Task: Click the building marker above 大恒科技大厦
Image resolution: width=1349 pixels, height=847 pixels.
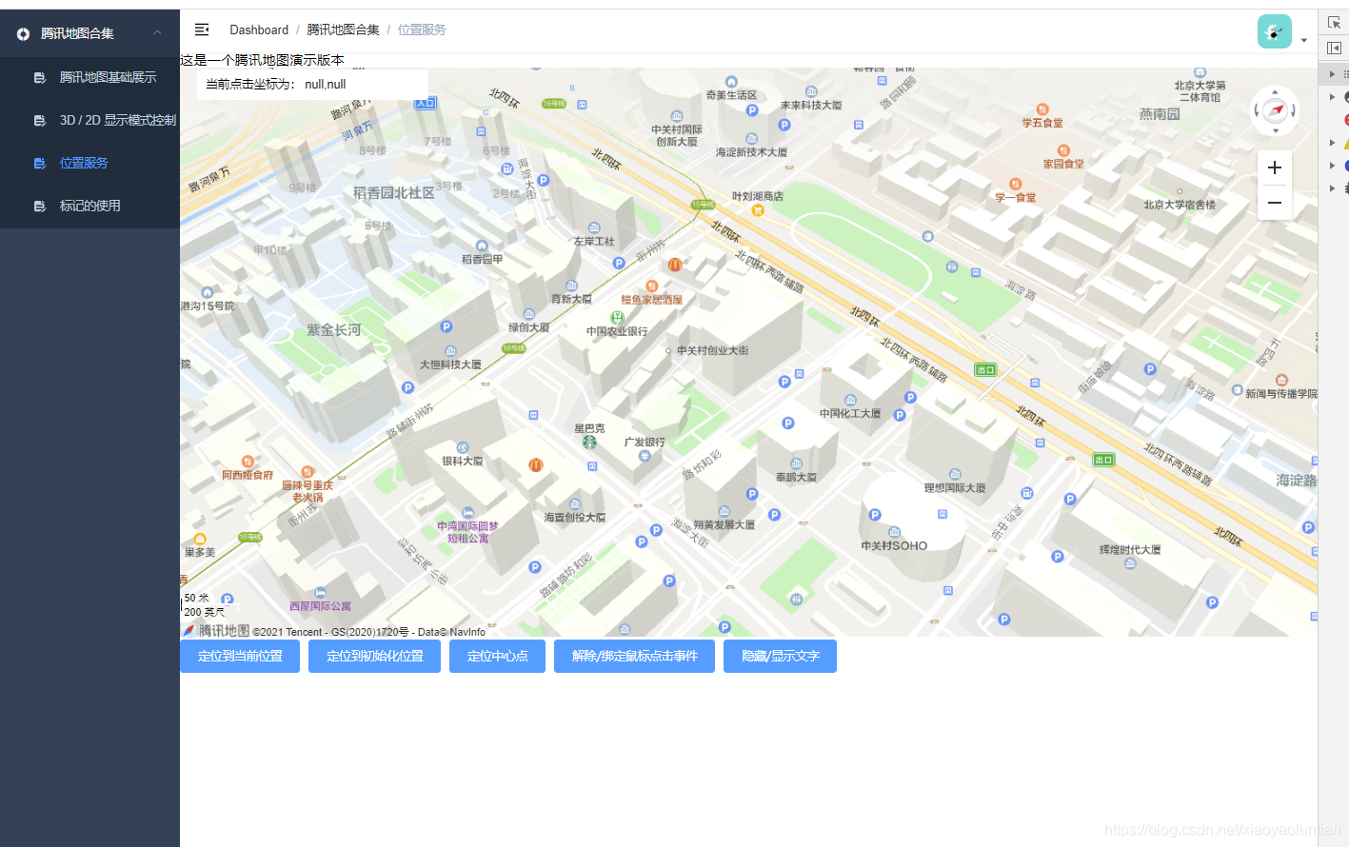Action: (x=450, y=351)
